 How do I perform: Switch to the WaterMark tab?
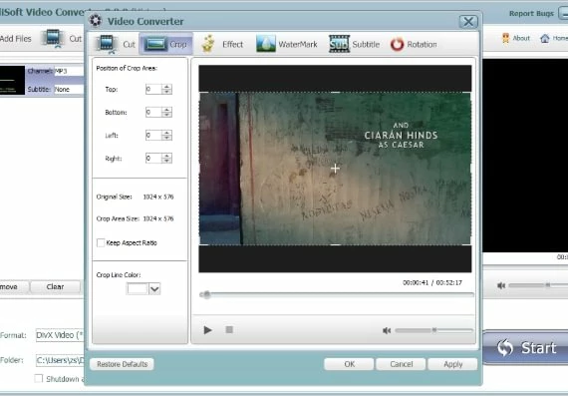pyautogui.click(x=287, y=44)
